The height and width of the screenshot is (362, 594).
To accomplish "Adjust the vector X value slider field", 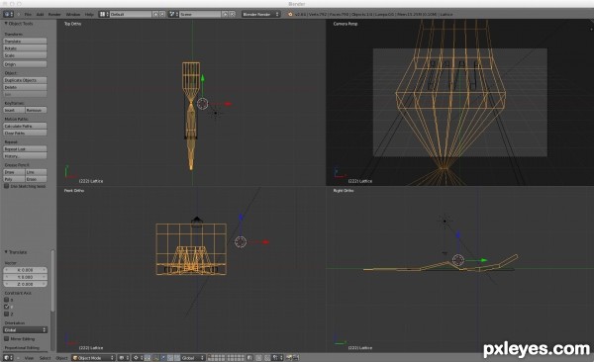I will pos(26,270).
